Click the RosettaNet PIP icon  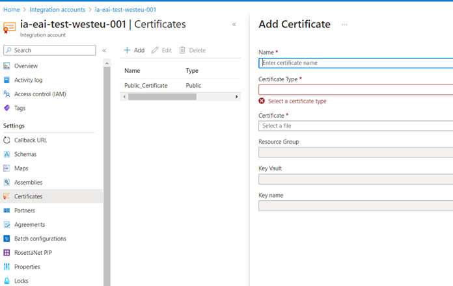pos(7,252)
